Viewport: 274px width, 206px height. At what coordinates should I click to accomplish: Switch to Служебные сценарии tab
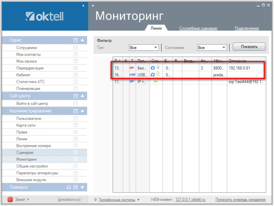(198, 28)
